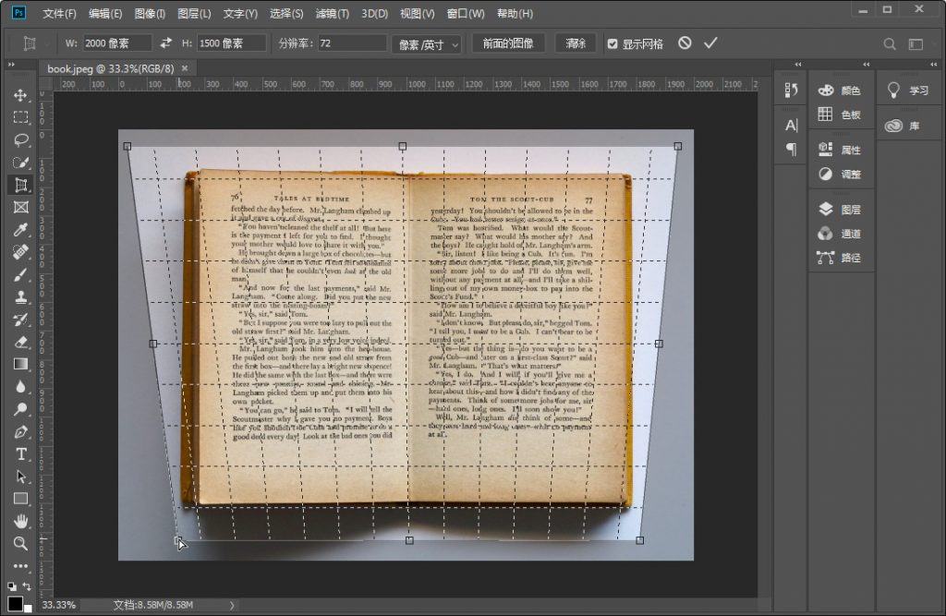This screenshot has height=616, width=946.
Task: Open the 通道 channels panel
Action: pyautogui.click(x=841, y=234)
